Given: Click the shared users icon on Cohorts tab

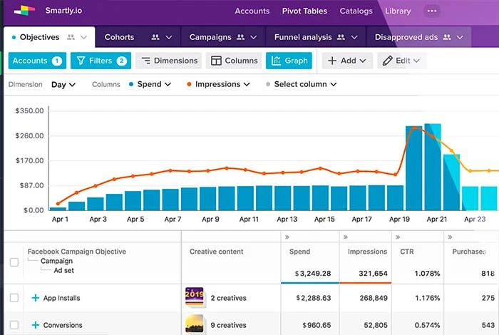Looking at the screenshot, I should tap(155, 37).
